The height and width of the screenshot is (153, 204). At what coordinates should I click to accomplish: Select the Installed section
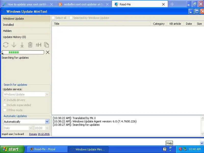coord(26,25)
